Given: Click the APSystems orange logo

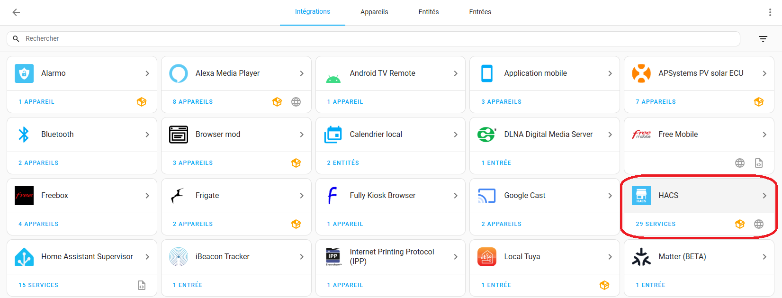Looking at the screenshot, I should pyautogui.click(x=641, y=73).
